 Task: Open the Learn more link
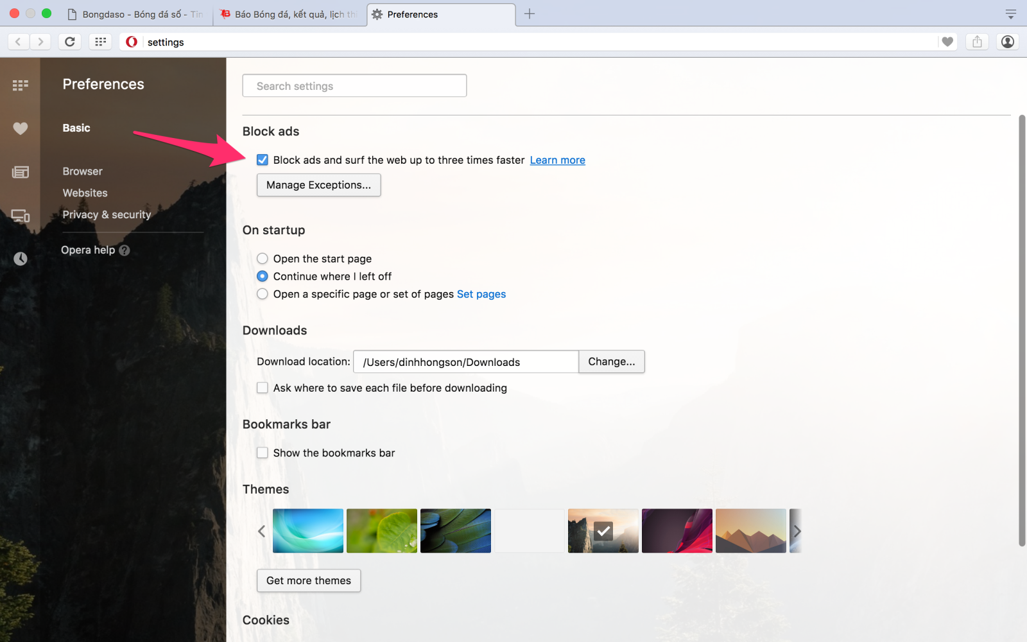(x=558, y=160)
